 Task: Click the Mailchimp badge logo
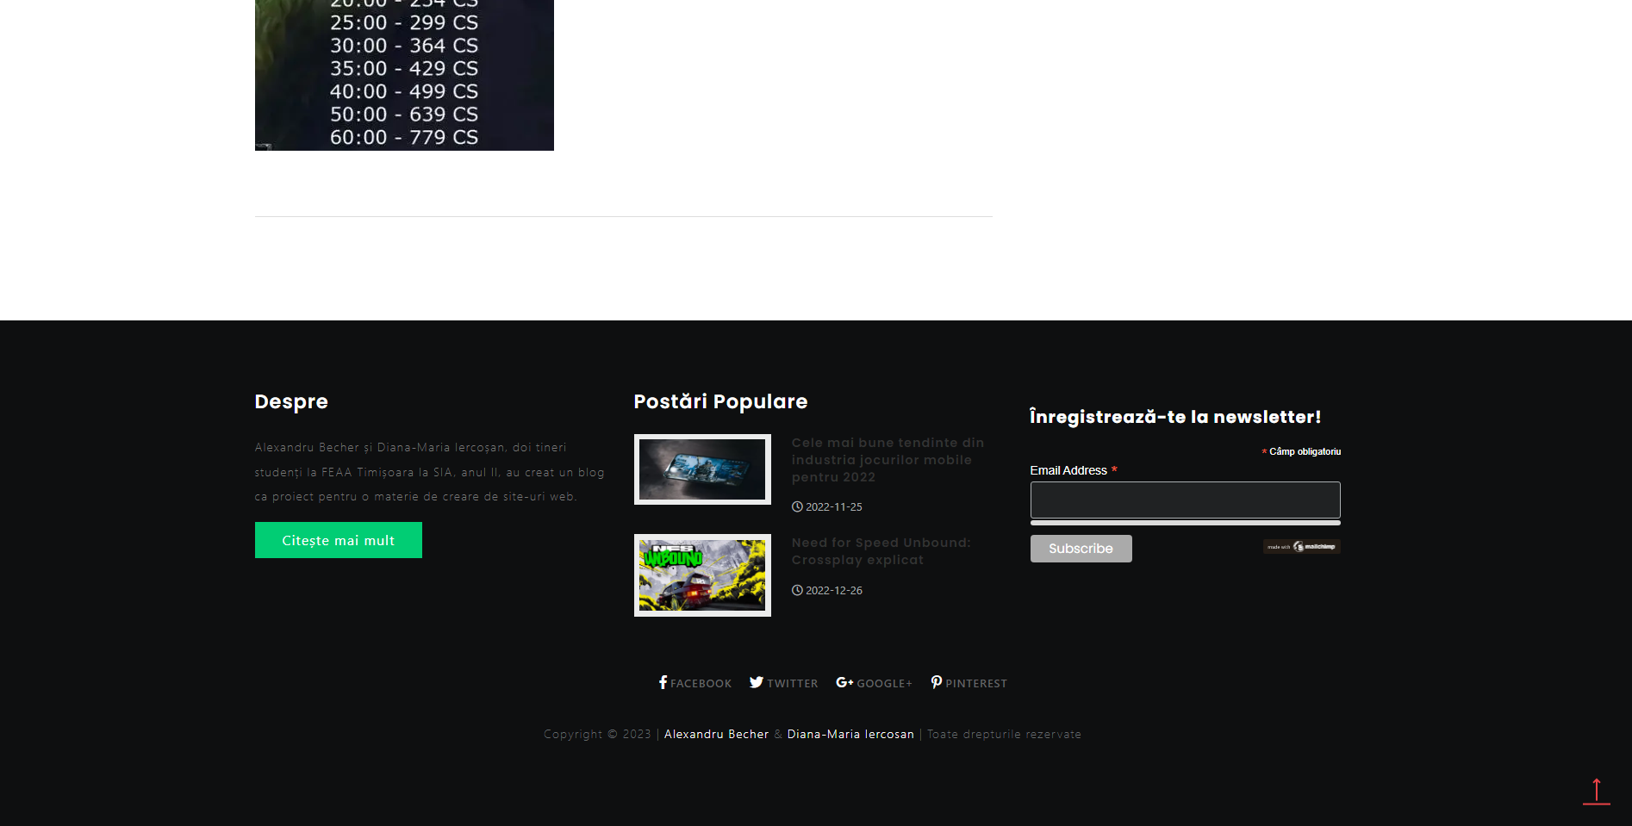point(1301,547)
